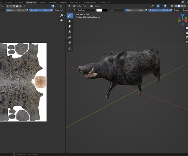
Task: Toggle 3D viewport overlays button
Action: pyautogui.click(x=165, y=6)
